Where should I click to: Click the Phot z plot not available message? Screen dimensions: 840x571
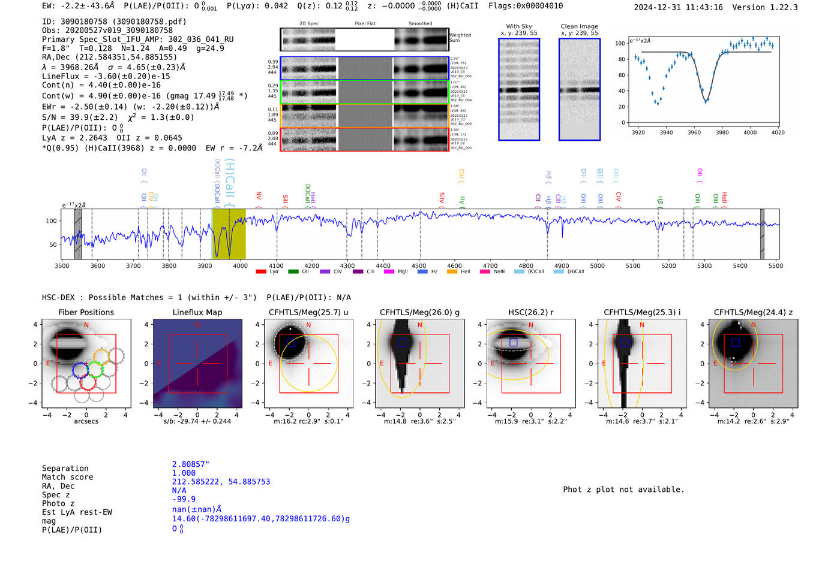623,490
